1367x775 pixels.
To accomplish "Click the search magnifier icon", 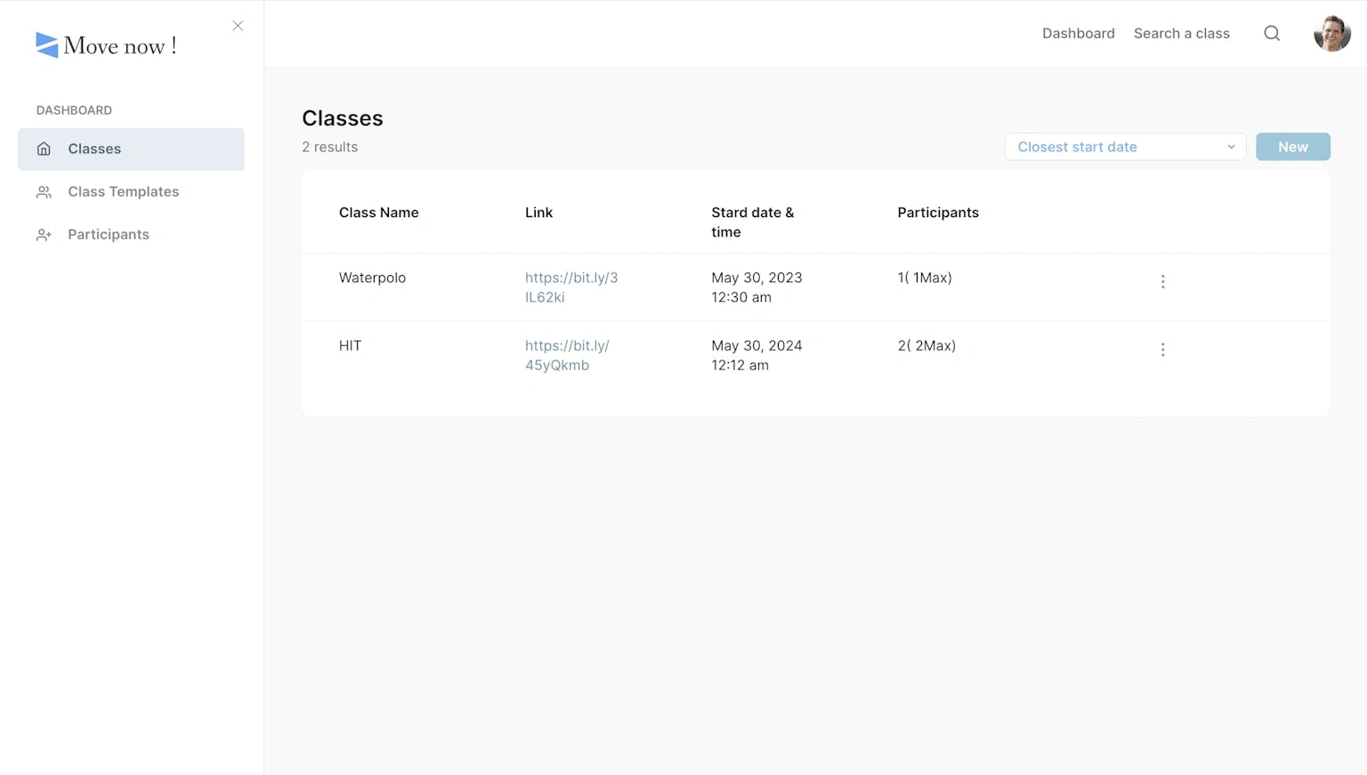I will tap(1272, 34).
